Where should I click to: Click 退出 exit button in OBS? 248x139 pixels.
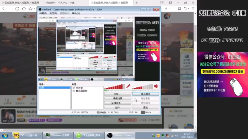145,107
